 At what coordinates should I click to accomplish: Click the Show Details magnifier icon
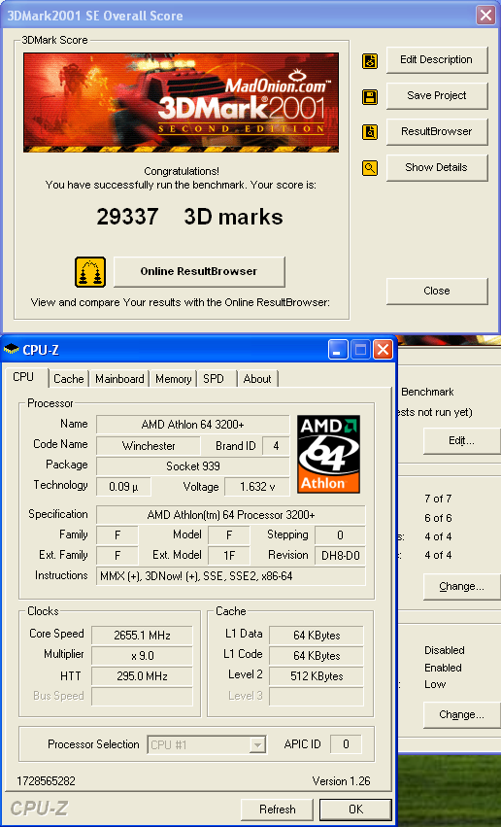click(x=370, y=168)
